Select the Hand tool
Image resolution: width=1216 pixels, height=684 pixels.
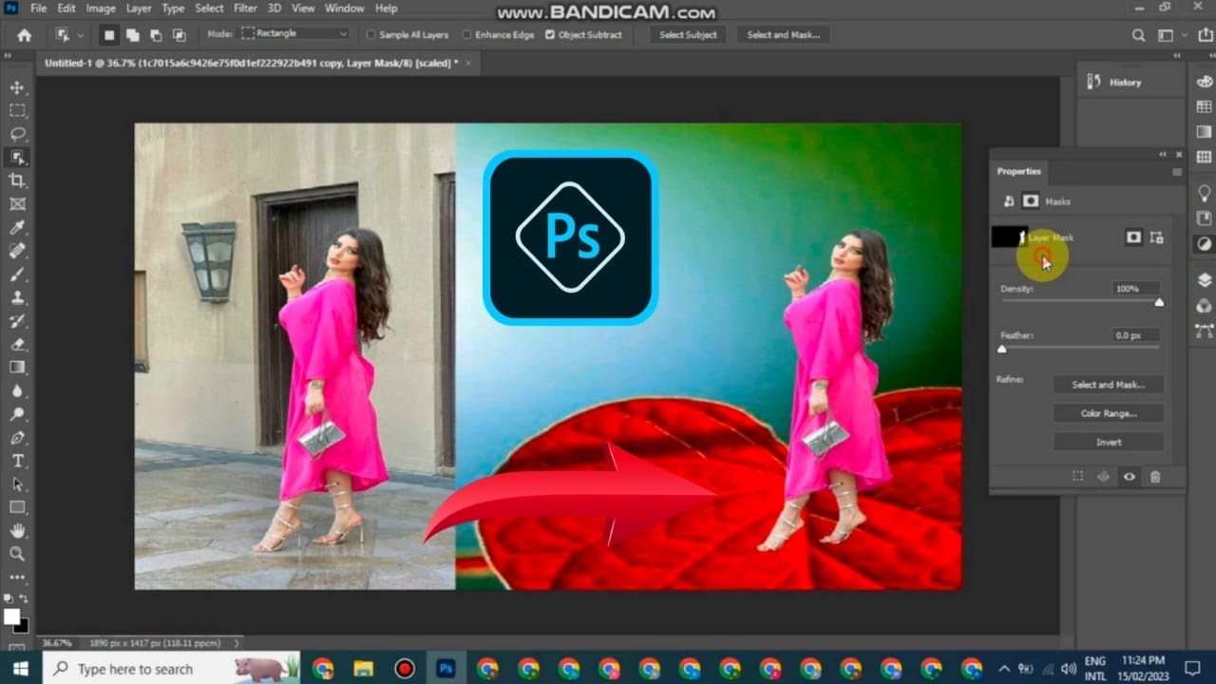[17, 530]
